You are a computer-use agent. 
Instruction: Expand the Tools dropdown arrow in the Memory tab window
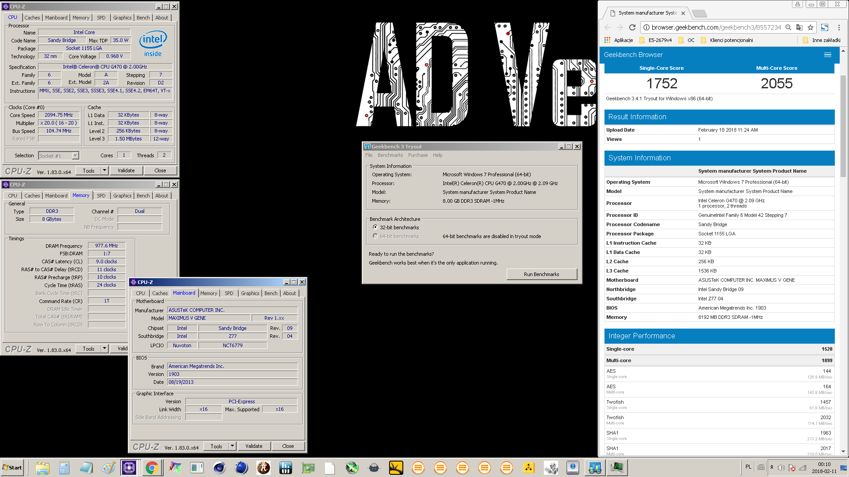click(105, 348)
